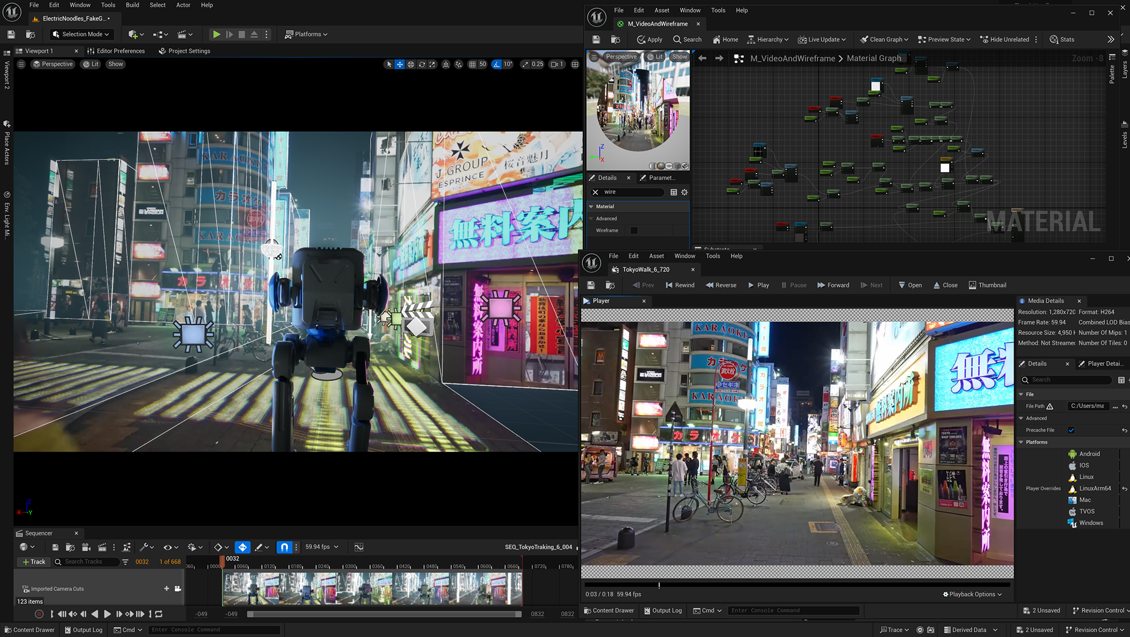1130x637 pixels.
Task: Select the translate (move) gizmo tool
Action: coord(400,64)
